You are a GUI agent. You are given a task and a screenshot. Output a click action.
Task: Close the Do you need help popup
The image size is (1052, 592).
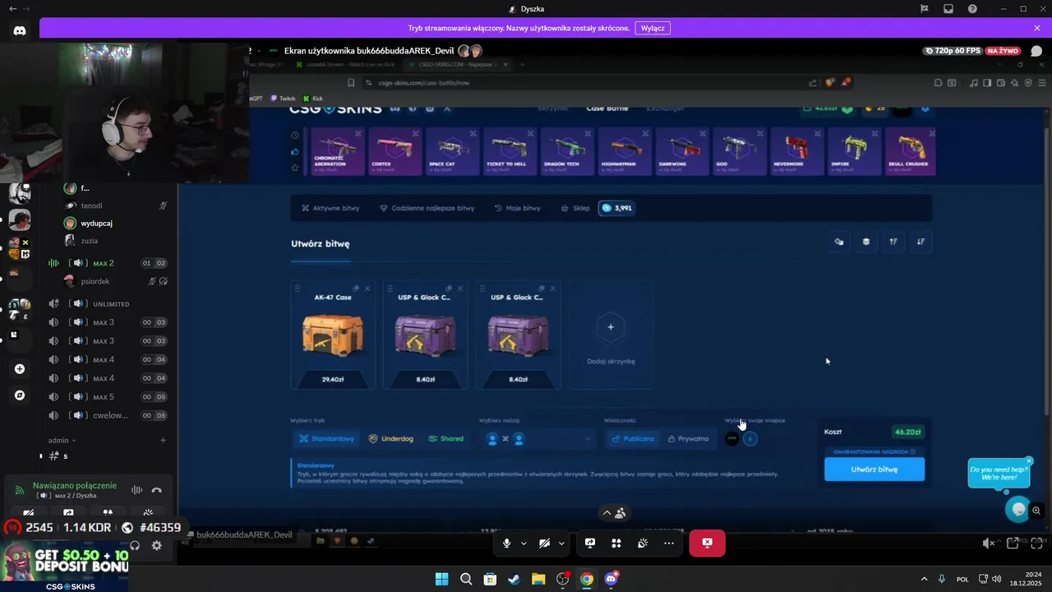1028,461
